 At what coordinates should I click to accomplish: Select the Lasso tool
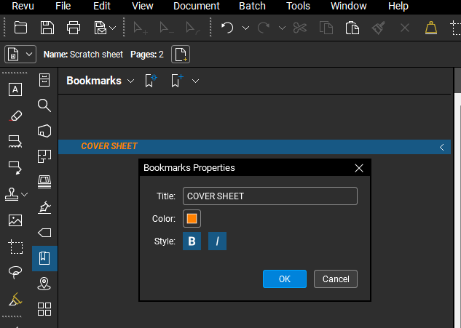coord(15,272)
